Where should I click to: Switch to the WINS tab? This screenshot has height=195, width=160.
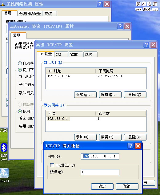[76, 54]
